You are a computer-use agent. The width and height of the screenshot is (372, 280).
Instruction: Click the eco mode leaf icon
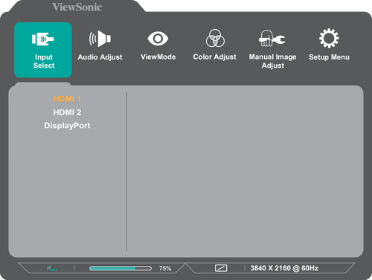(x=52, y=269)
